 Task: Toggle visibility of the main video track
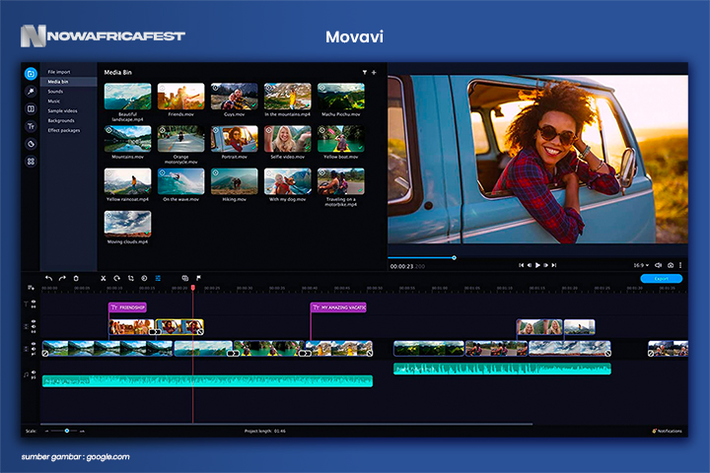(x=34, y=345)
